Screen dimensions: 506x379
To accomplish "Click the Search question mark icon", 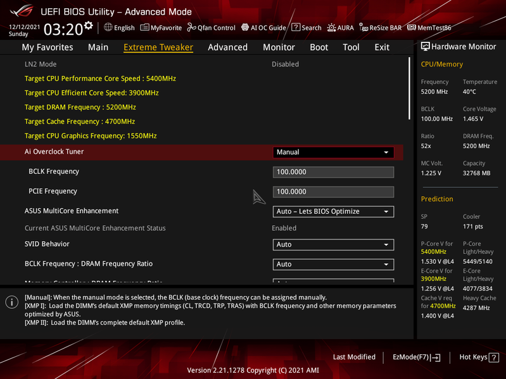I will [296, 27].
